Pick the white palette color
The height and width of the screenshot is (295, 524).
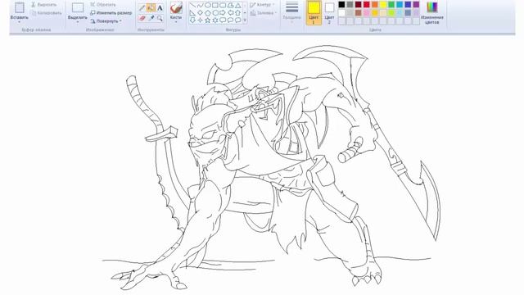coord(341,13)
